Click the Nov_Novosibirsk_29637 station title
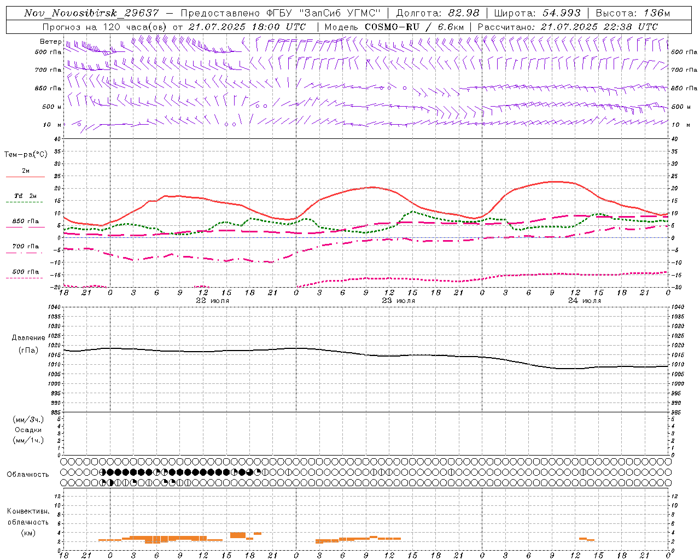This screenshot has width=700, height=560. (92, 13)
